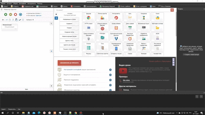Screen dimensions: 205x115
Task: Click the bookmark icon above history icon
Action: click(56, 14)
